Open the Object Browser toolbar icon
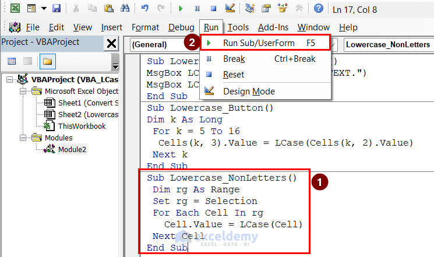Viewport: 434px width, 257px height. (x=283, y=8)
